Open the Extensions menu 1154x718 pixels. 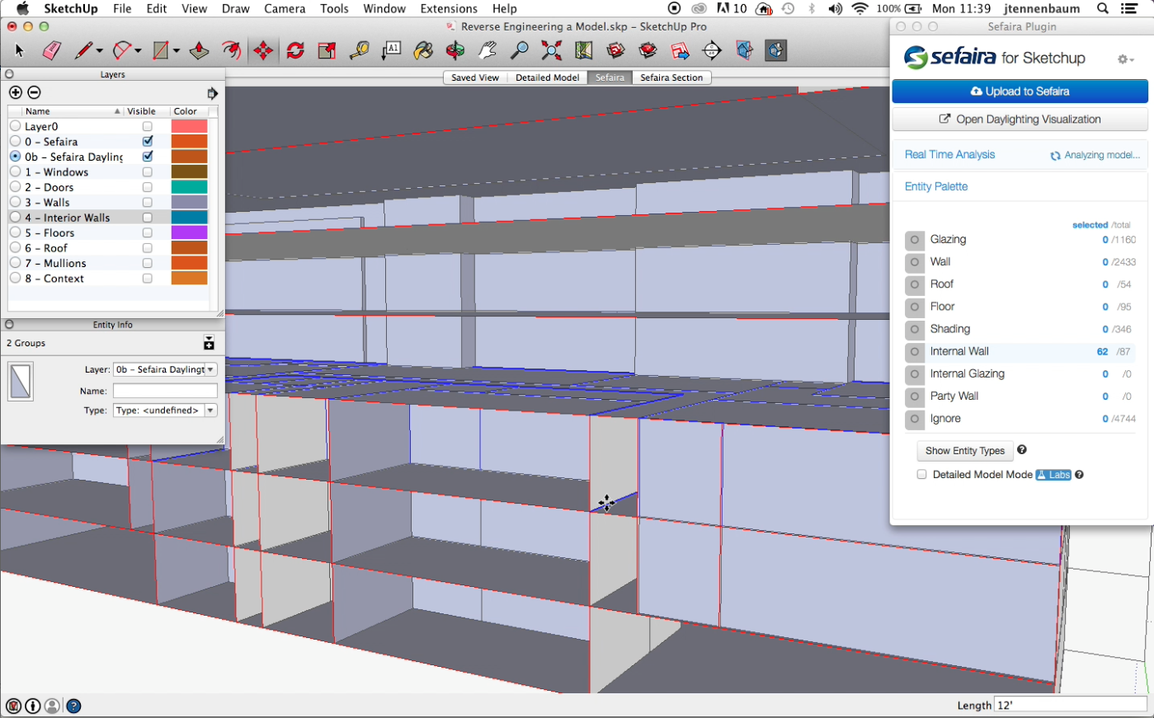click(448, 8)
